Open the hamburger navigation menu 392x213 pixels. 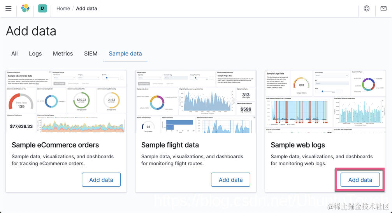click(x=9, y=9)
